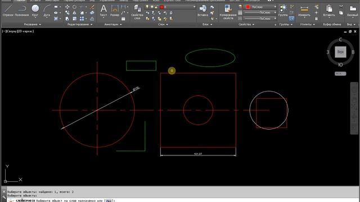Screen dimensions: 360x202
Task: Click the Ю south label on ViewCube
Action: 340,65
